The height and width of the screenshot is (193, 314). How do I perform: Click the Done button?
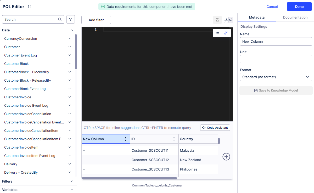(299, 7)
